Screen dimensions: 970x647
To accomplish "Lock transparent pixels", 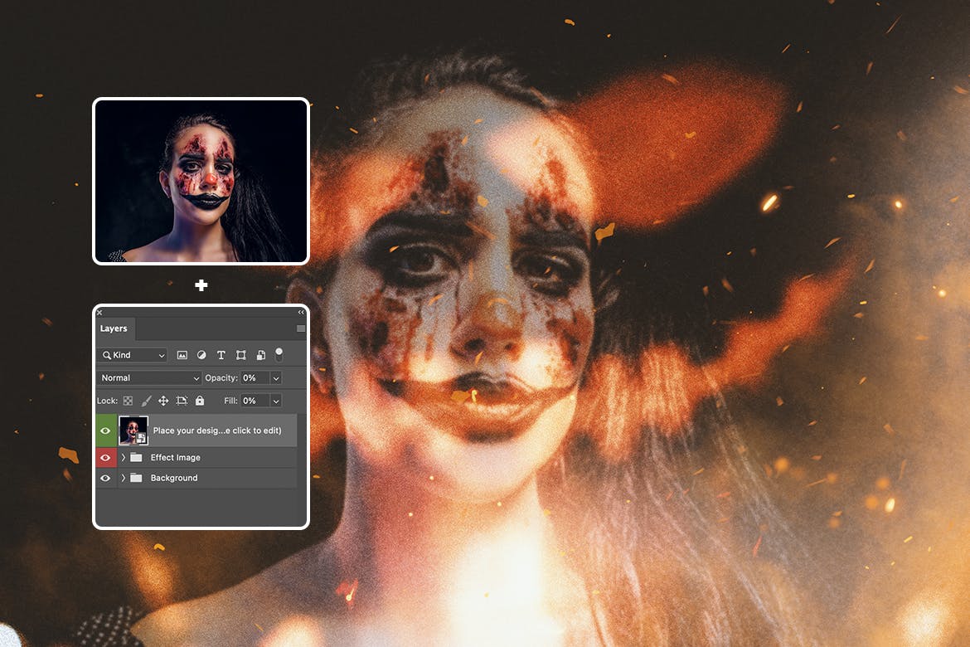I will pyautogui.click(x=128, y=401).
